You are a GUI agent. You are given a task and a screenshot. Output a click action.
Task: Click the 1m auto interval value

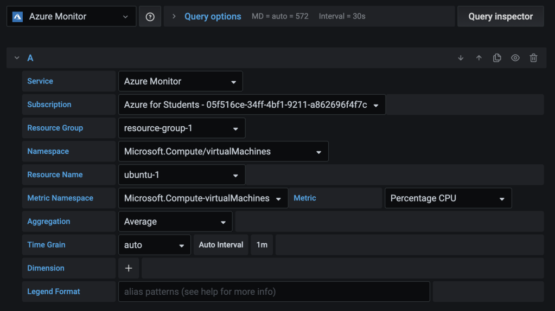(x=262, y=244)
